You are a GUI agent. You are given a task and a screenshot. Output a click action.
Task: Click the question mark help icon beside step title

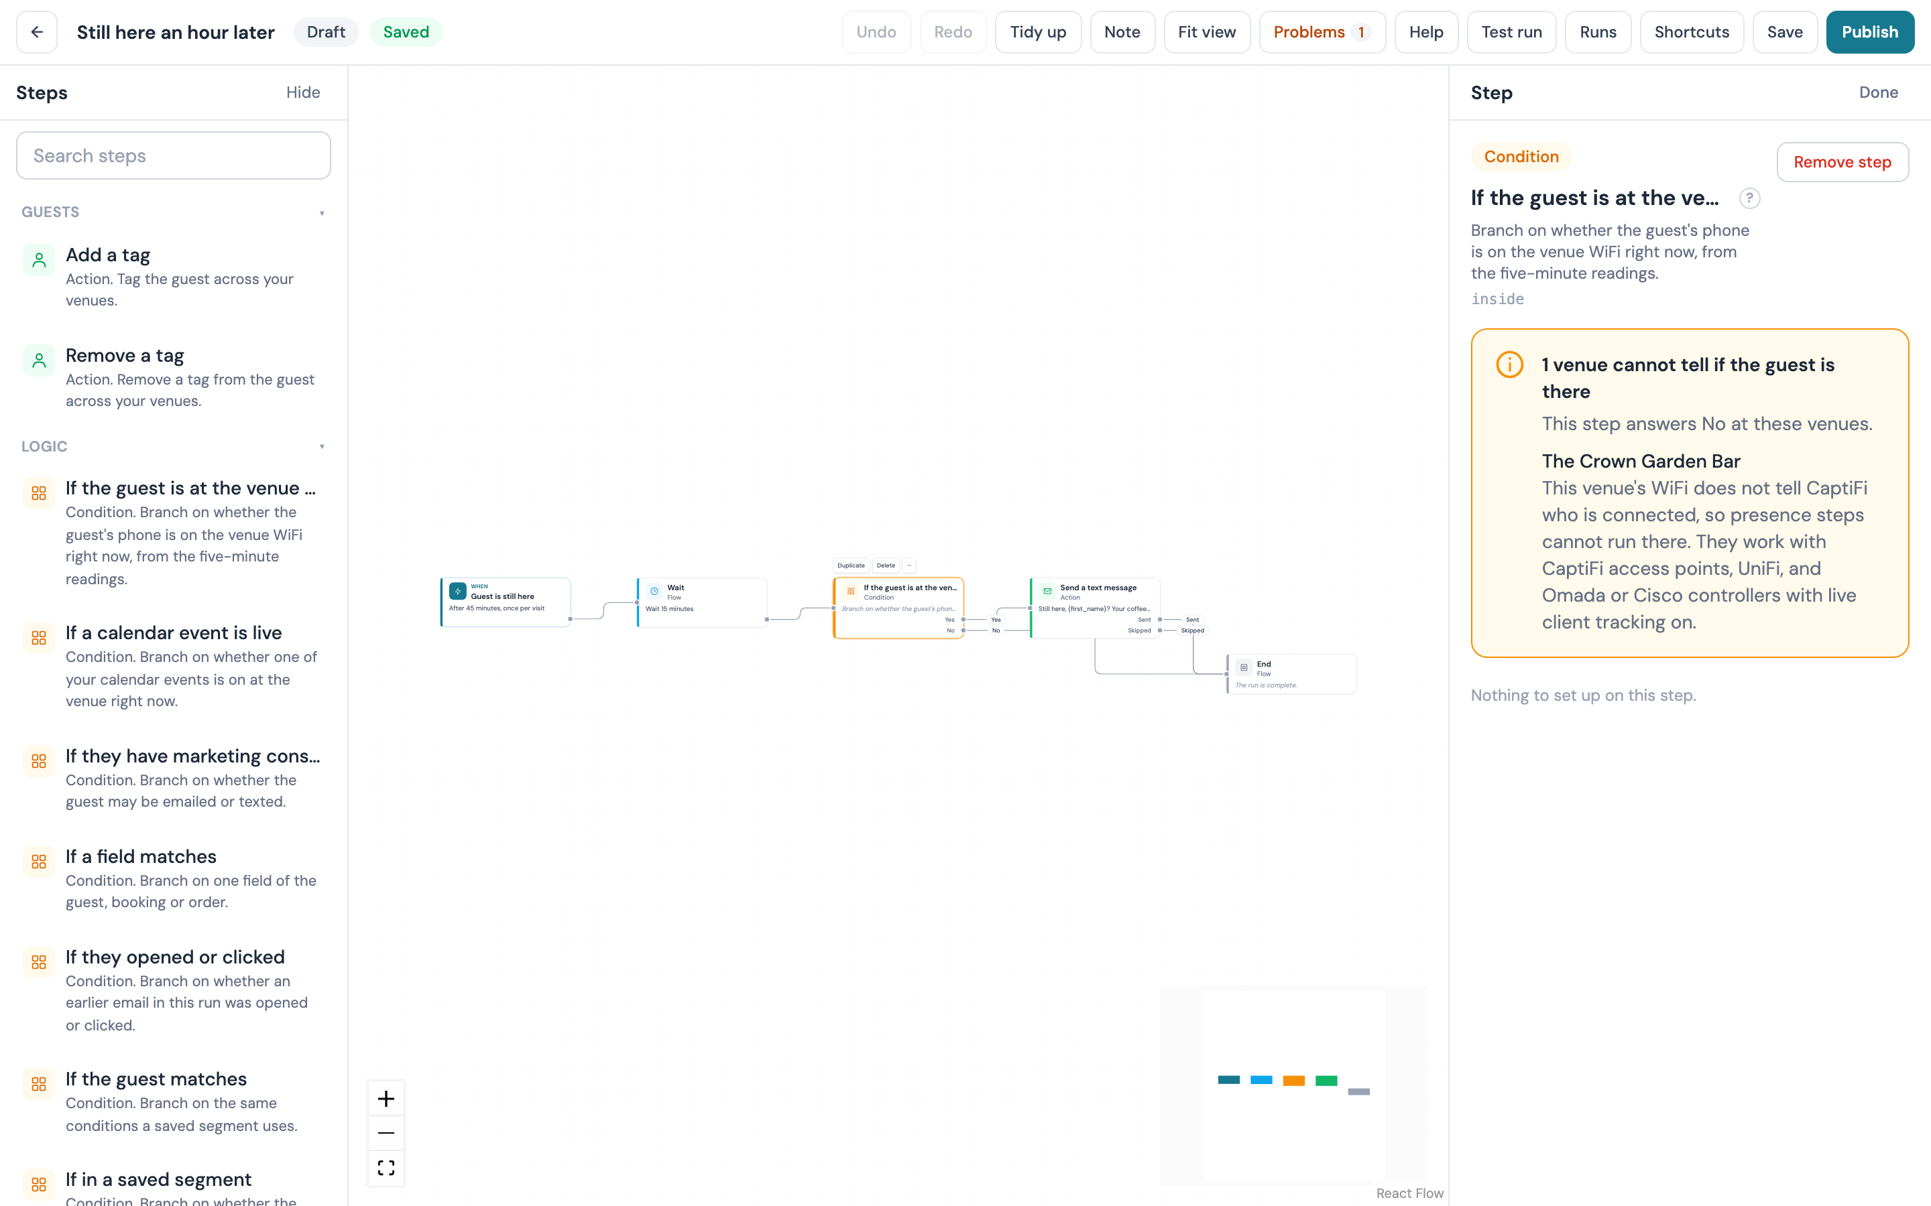point(1749,198)
